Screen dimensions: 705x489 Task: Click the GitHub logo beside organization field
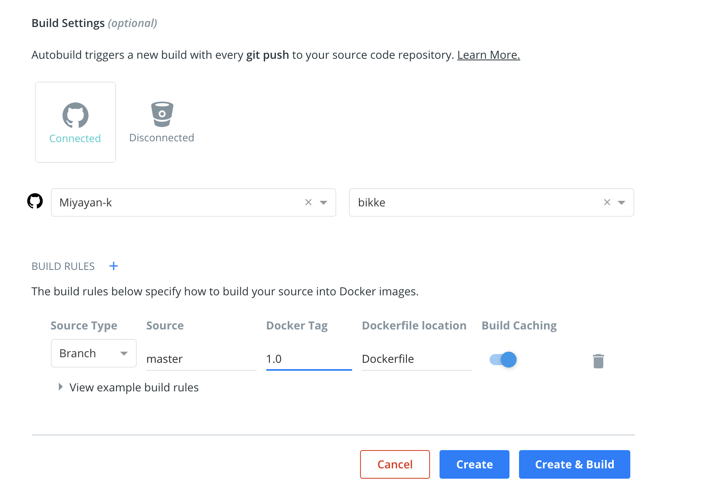point(35,201)
